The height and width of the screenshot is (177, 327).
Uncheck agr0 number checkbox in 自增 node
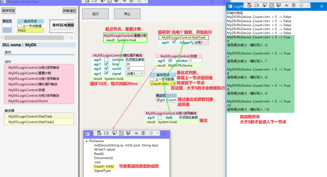click(x=170, y=61)
